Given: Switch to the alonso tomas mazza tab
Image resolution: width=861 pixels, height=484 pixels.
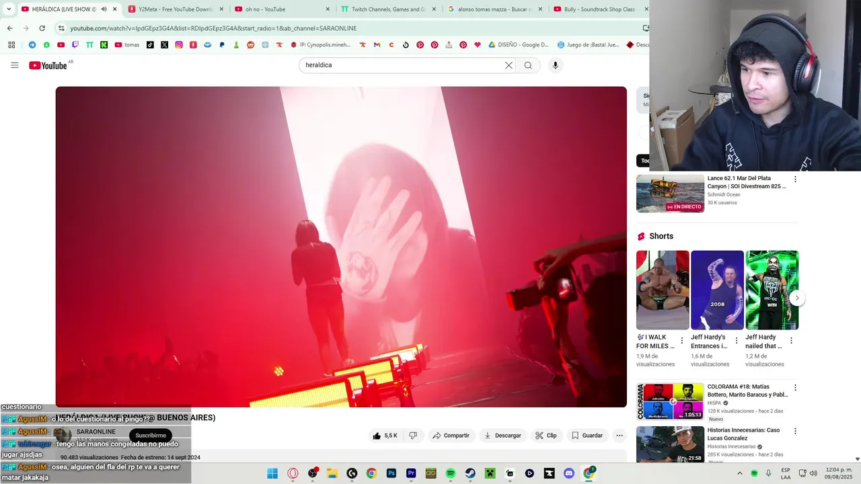Looking at the screenshot, I should point(495,9).
